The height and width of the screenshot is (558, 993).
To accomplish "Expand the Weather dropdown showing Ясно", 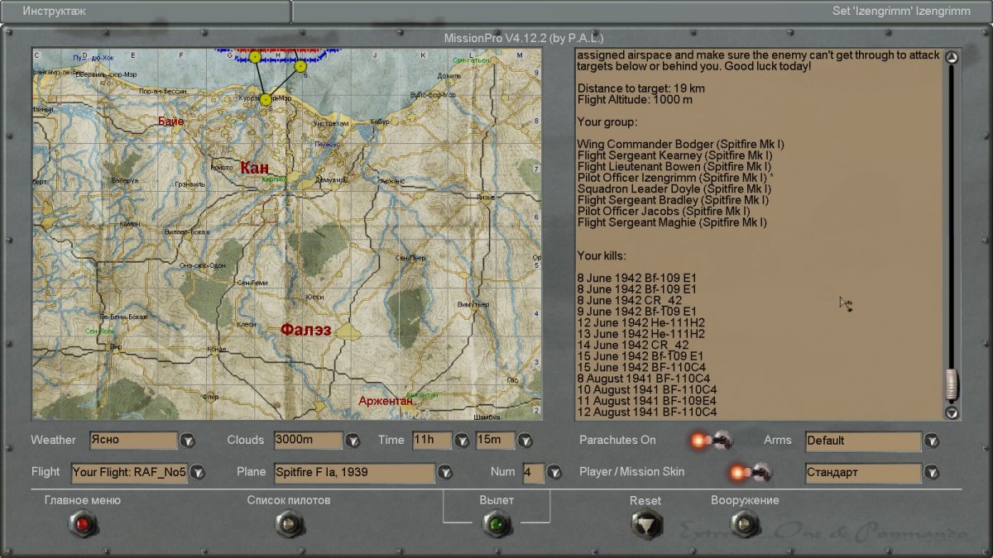I will click(x=188, y=441).
